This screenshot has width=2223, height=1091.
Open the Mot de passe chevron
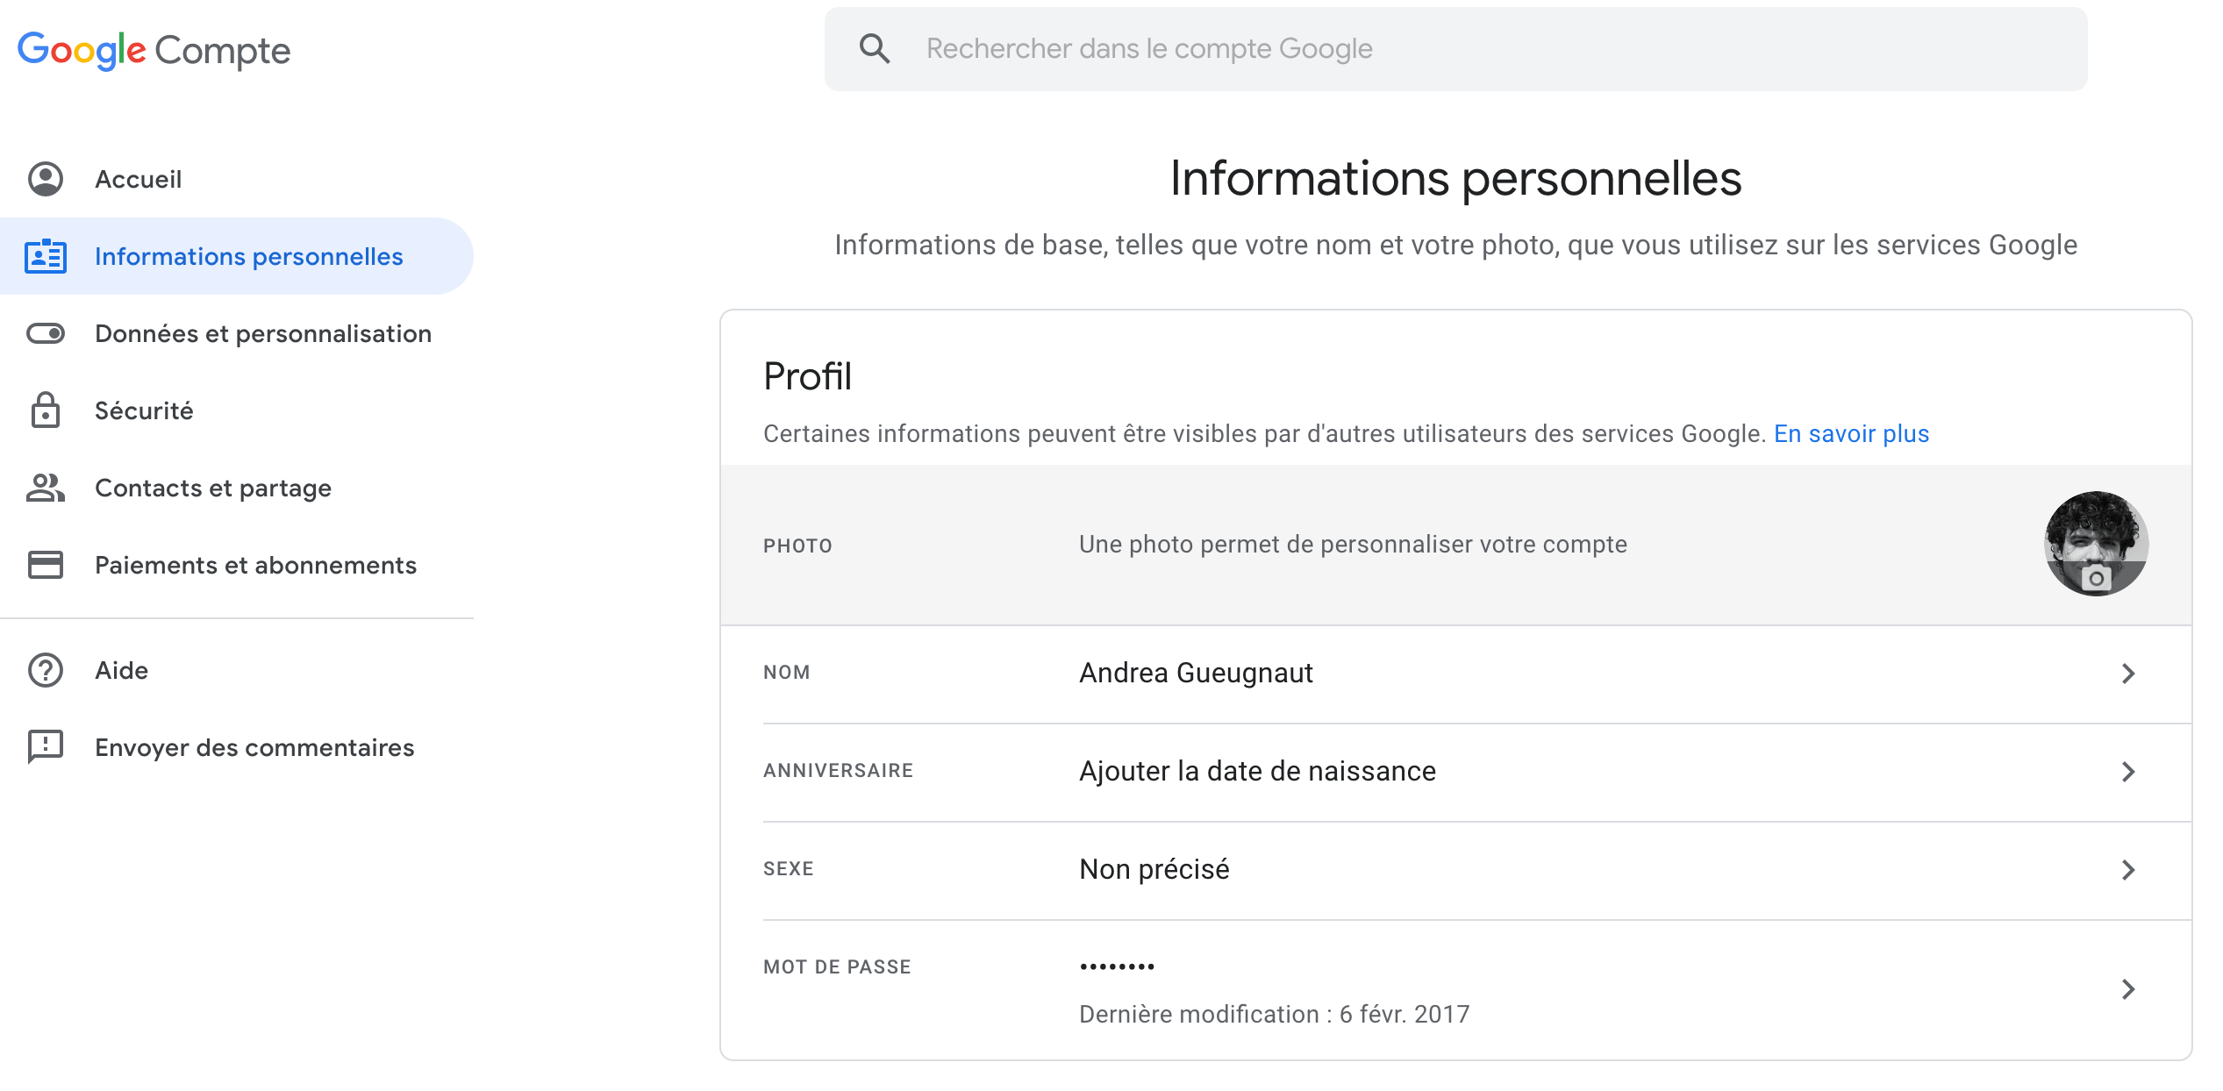click(2127, 989)
